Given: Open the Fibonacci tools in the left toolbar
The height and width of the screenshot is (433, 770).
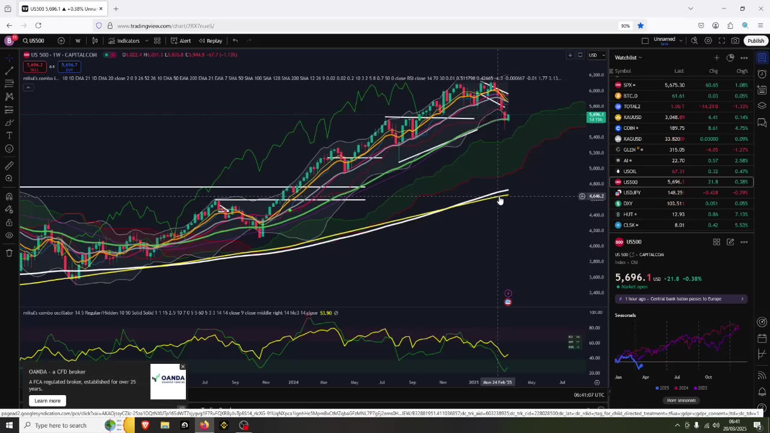Looking at the screenshot, I should coord(9,84).
